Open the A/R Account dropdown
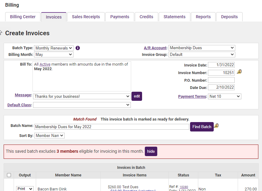The image size is (262, 191). tap(202, 48)
